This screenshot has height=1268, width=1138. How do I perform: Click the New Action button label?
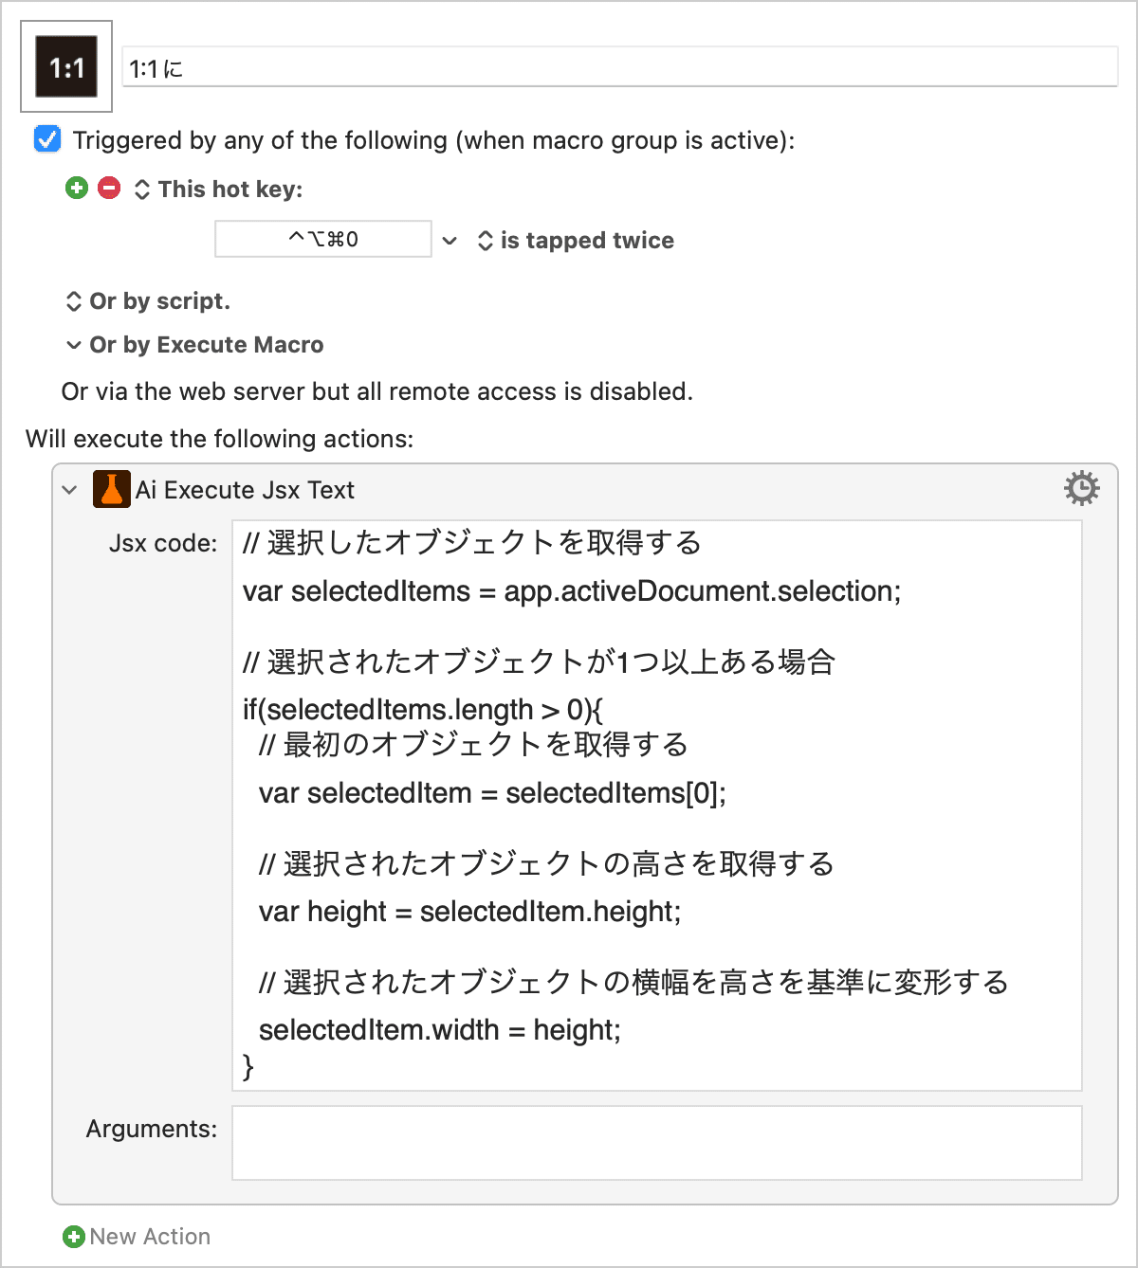[150, 1237]
